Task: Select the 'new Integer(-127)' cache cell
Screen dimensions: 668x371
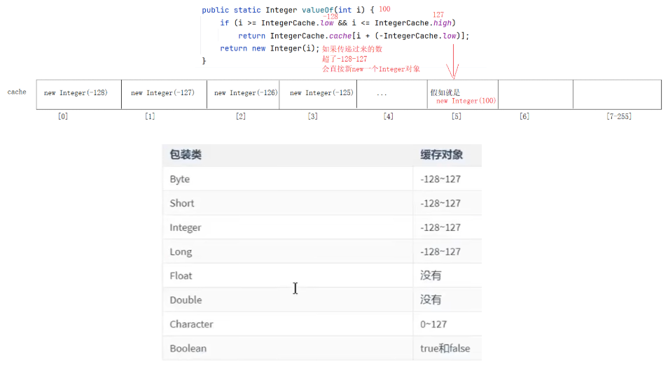Action: click(x=162, y=93)
